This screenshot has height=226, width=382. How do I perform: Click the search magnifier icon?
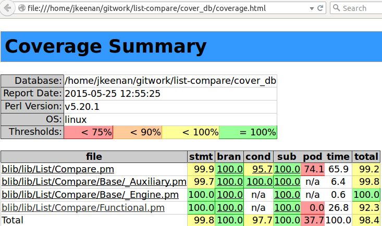337,8
